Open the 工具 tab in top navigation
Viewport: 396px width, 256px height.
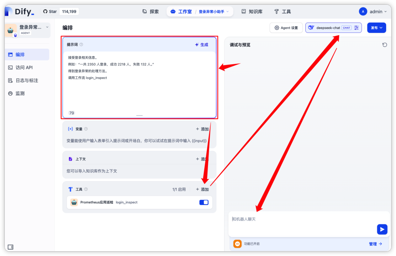coord(282,11)
